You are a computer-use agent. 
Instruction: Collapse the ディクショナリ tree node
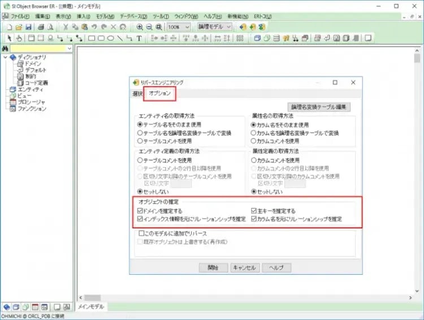5,57
